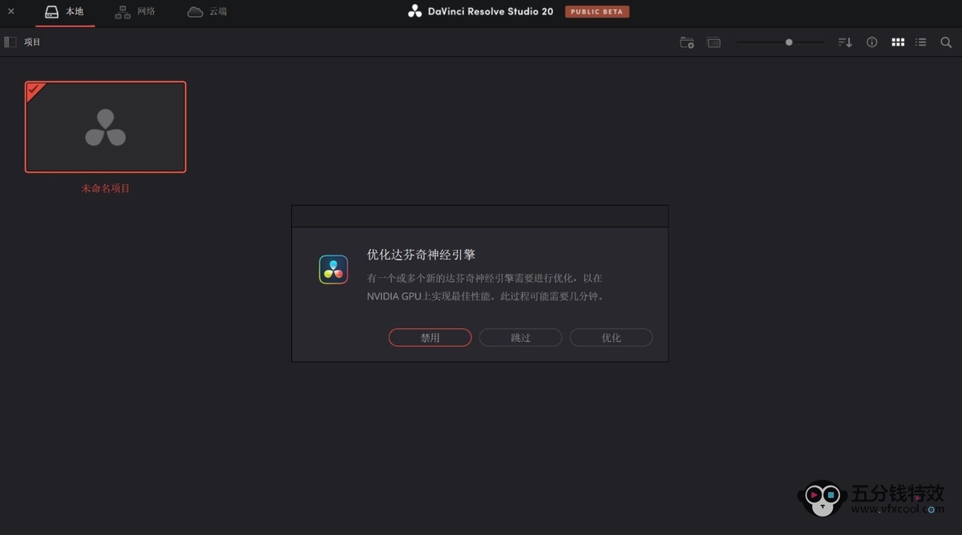Click the DaVinci Resolve Studio 20 title logo
The height and width of the screenshot is (535, 962).
click(x=414, y=11)
